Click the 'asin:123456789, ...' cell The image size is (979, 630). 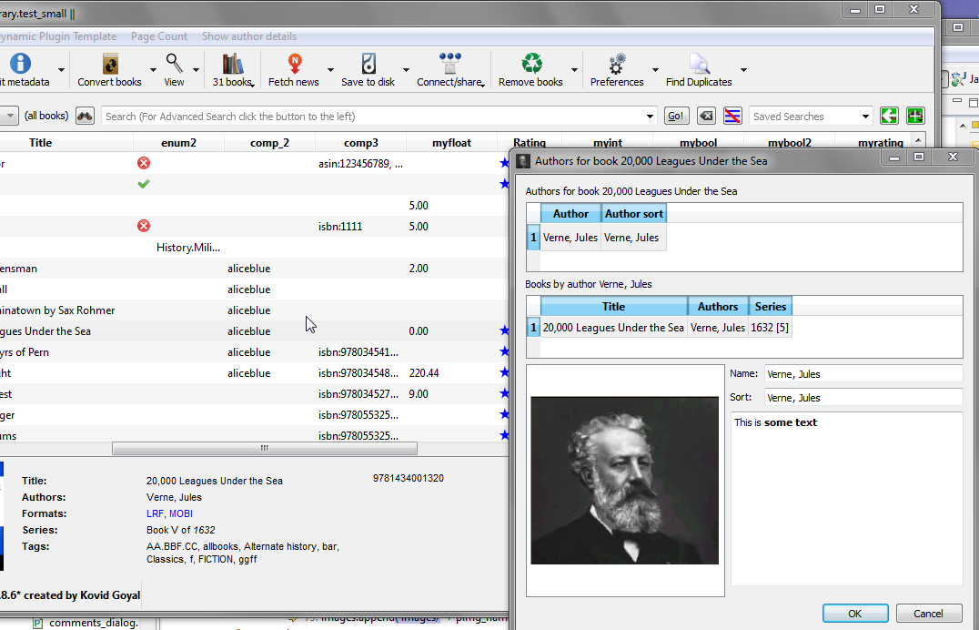(x=361, y=164)
